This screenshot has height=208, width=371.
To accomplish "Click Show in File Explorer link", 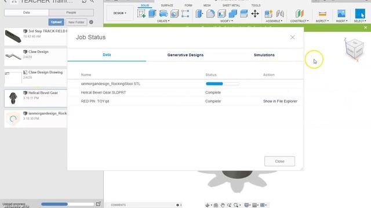I will tap(280, 101).
